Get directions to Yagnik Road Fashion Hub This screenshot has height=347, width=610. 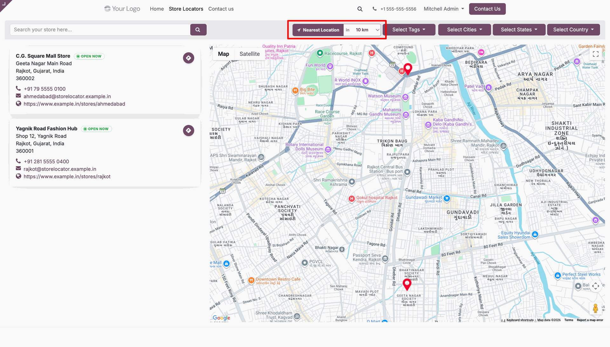point(188,130)
